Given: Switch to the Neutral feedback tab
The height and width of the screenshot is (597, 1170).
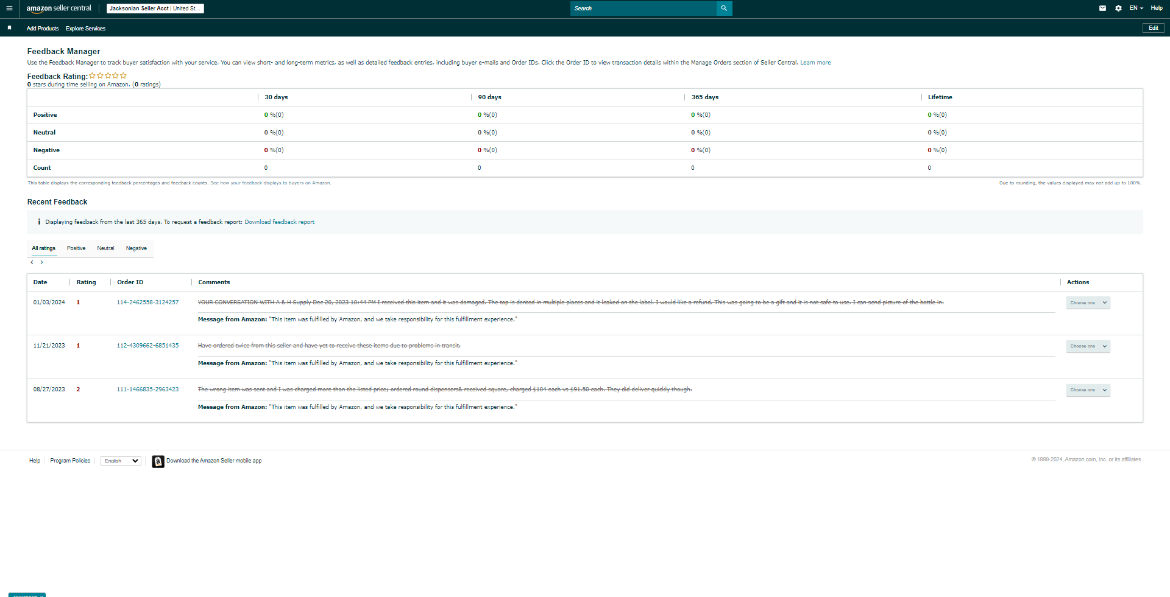Looking at the screenshot, I should click(105, 248).
